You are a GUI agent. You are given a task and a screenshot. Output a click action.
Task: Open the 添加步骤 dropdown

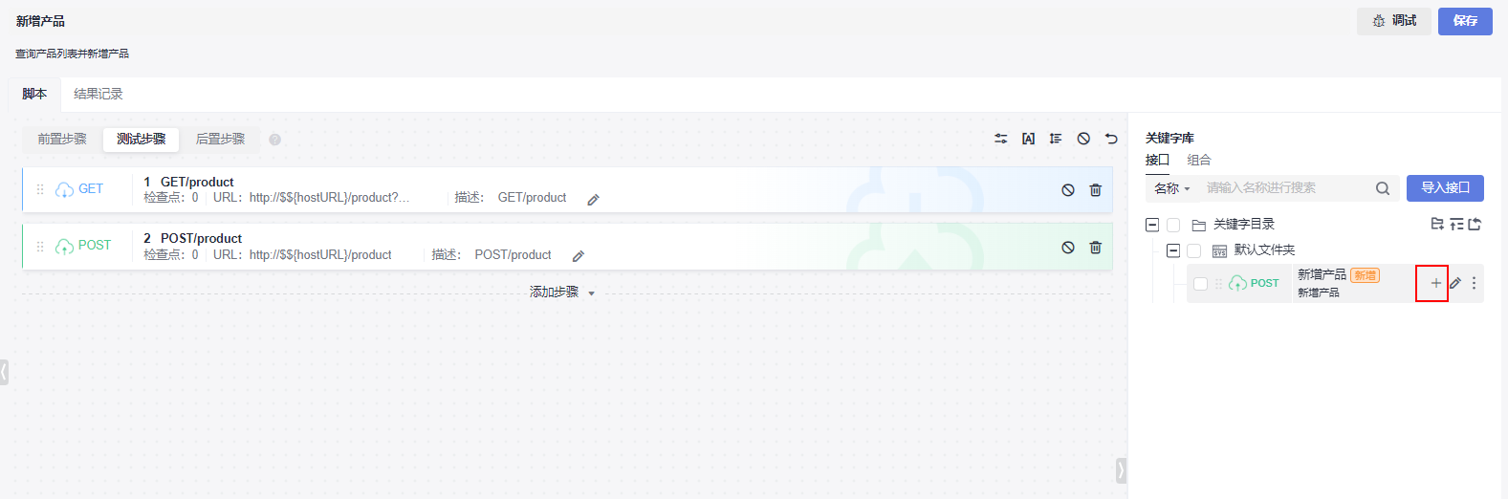562,293
